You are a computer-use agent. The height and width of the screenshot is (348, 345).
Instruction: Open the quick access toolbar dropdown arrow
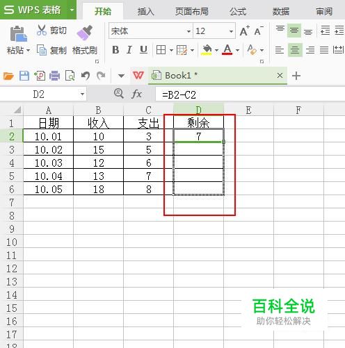pyautogui.click(x=121, y=76)
